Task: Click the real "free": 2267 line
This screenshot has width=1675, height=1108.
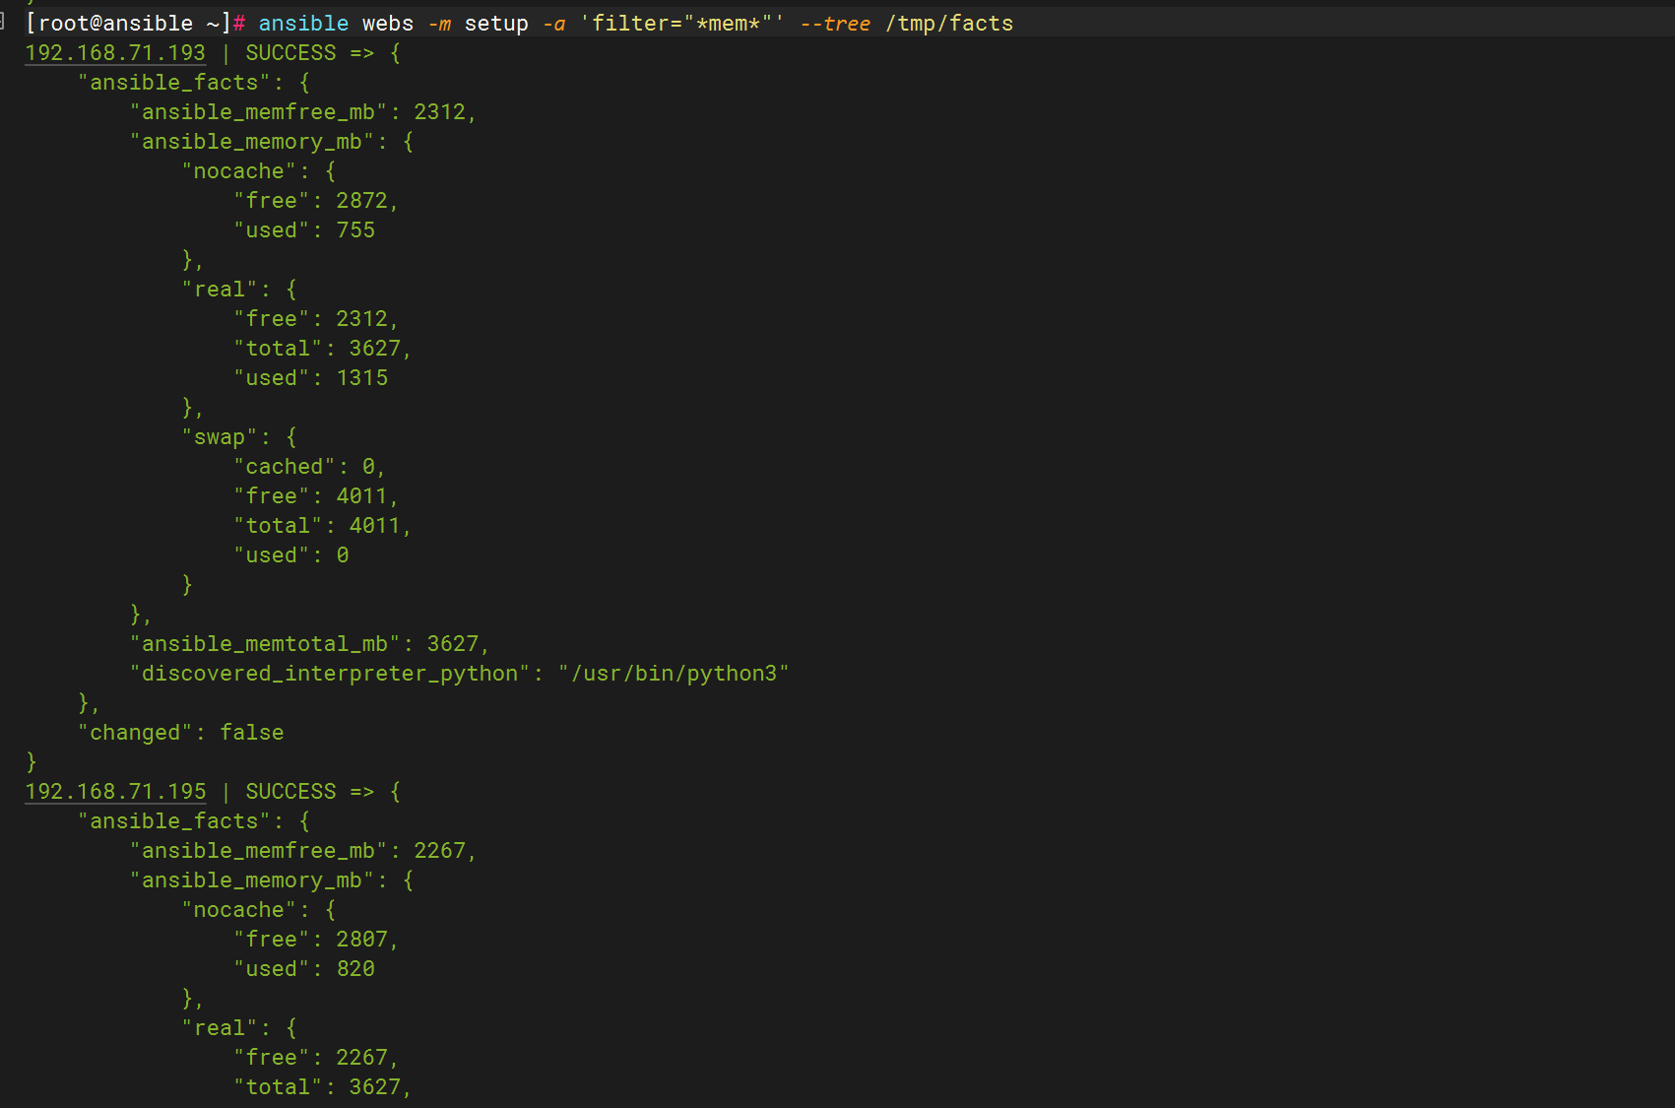Action: click(315, 1058)
